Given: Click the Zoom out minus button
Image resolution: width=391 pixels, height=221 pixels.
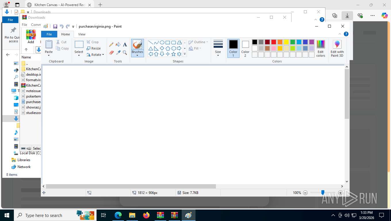Looking at the screenshot, I should tap(305, 193).
